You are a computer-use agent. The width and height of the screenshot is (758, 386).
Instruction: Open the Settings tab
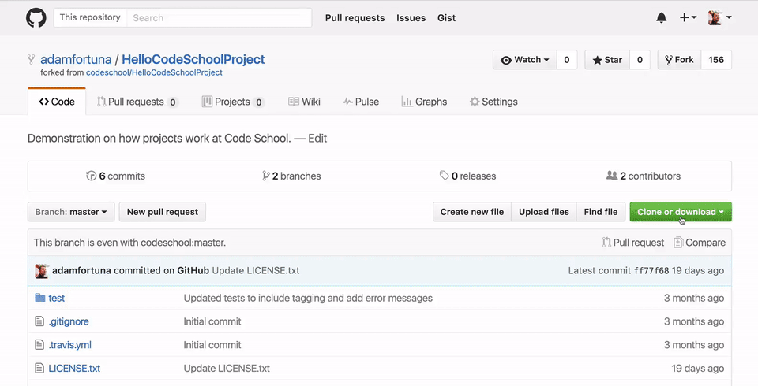(x=493, y=102)
